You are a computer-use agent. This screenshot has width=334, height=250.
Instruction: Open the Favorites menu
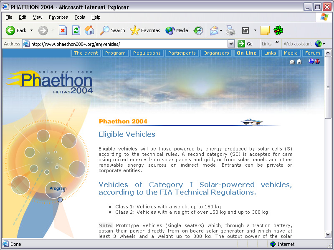point(58,17)
